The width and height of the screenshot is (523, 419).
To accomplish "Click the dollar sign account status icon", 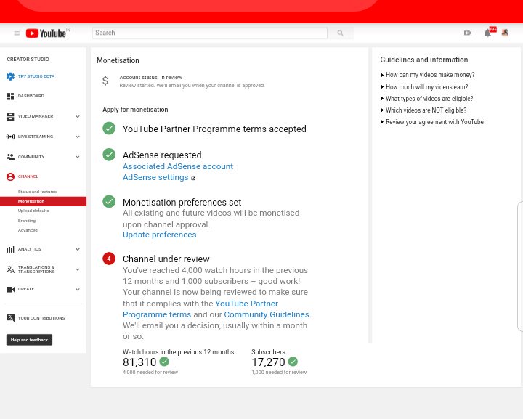I will click(x=105, y=81).
